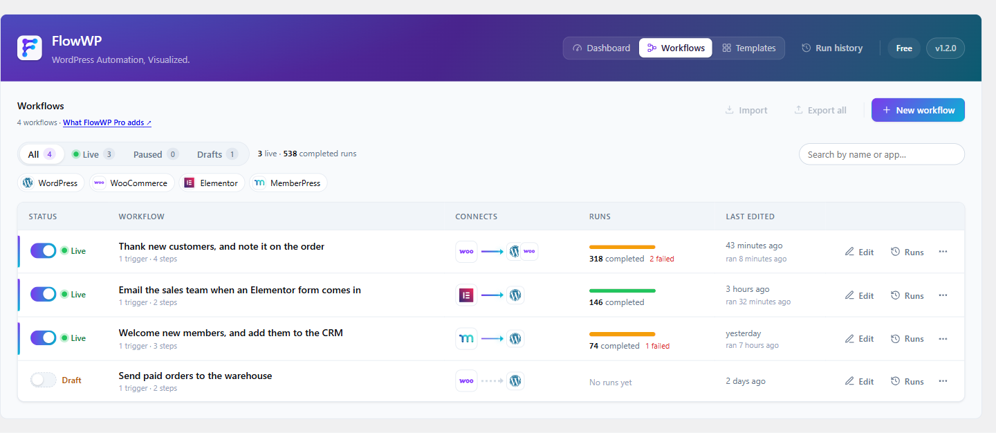Toggle off the Welcome new members workflow

click(44, 338)
